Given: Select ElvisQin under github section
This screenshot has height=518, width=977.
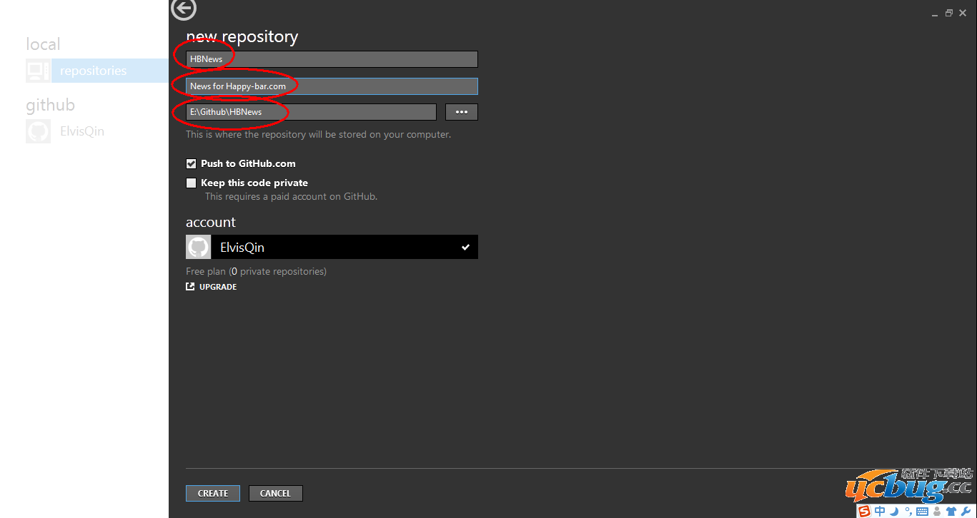Looking at the screenshot, I should (x=82, y=131).
